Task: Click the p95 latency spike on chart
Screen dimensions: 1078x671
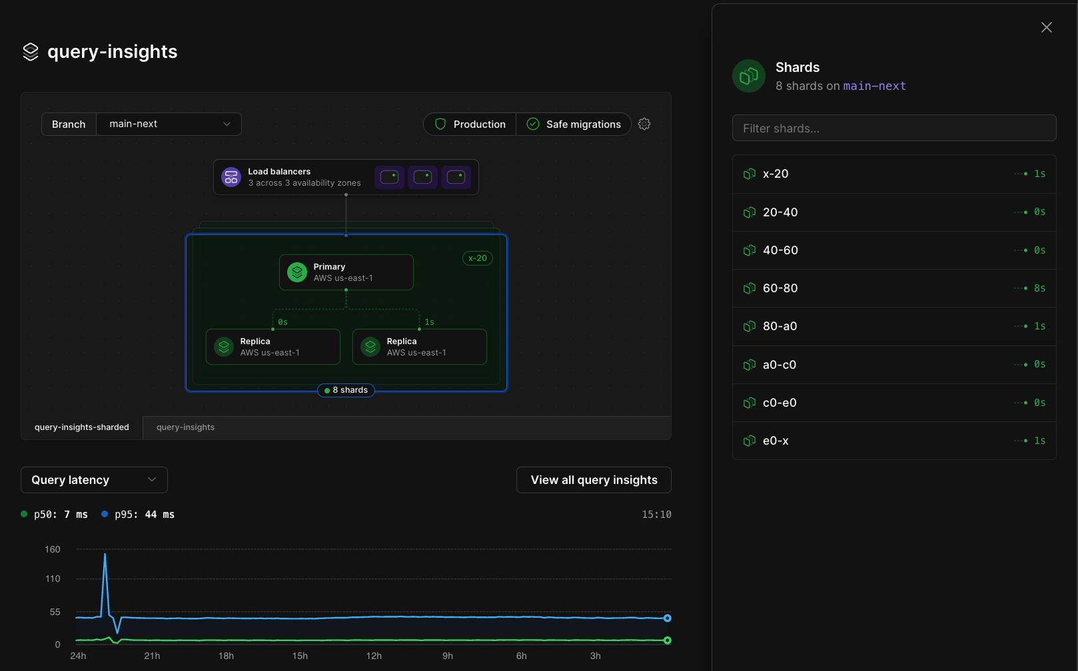Action: [105, 555]
